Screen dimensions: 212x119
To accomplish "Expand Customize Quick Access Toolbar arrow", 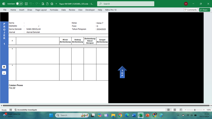I will 56,4.
